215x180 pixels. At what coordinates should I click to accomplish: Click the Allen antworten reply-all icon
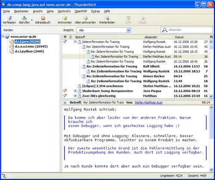[x=85, y=18]
